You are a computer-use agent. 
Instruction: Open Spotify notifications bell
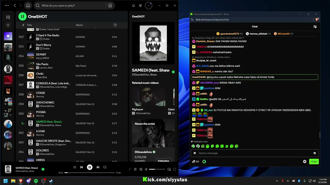[x=134, y=5]
